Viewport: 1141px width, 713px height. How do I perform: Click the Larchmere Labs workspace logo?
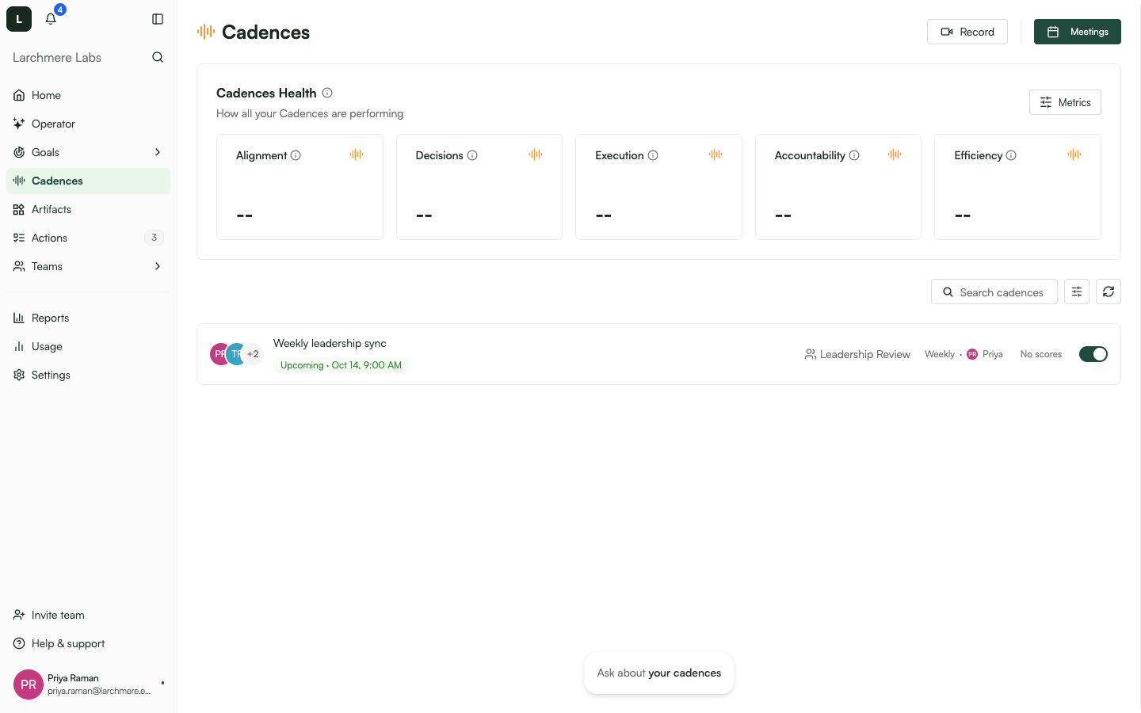coord(19,19)
